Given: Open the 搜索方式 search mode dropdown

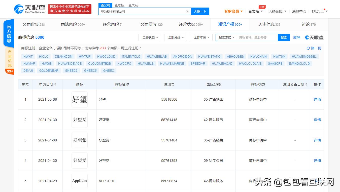Looking at the screenshot, I should click(x=226, y=37).
